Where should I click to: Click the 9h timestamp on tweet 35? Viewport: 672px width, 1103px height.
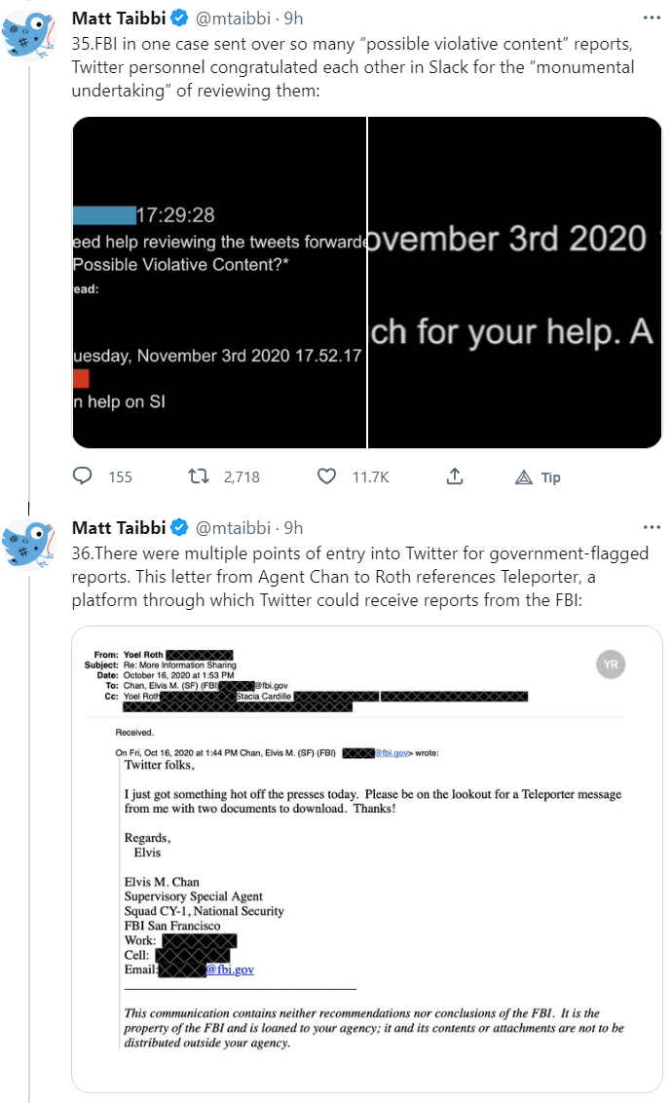(293, 18)
